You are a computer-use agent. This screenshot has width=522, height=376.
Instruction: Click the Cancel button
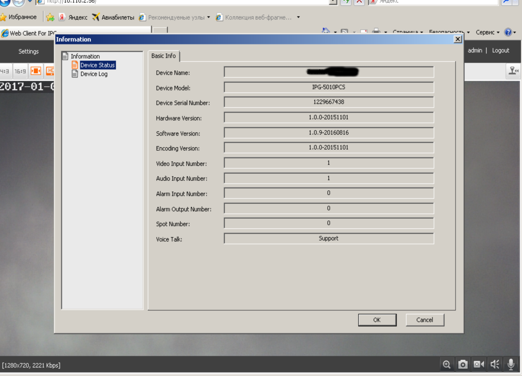[x=425, y=320]
